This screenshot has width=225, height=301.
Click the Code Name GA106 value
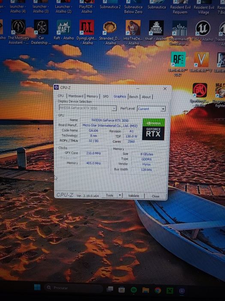[x=93, y=131]
